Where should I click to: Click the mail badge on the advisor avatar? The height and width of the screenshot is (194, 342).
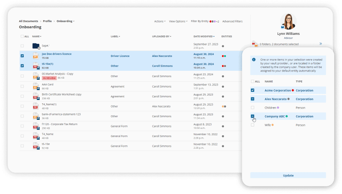pyautogui.click(x=282, y=27)
